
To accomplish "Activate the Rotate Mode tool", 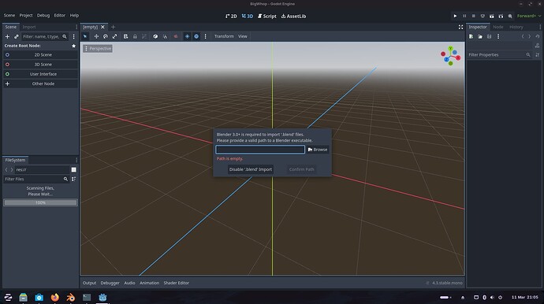I will click(106, 36).
